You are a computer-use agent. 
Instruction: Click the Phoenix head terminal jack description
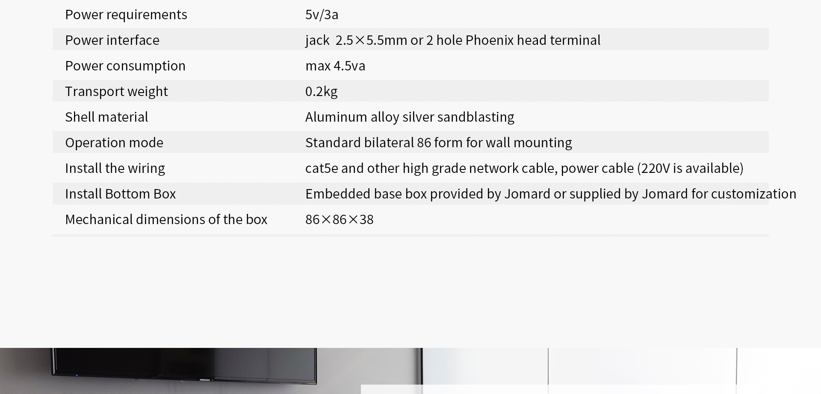coord(453,40)
